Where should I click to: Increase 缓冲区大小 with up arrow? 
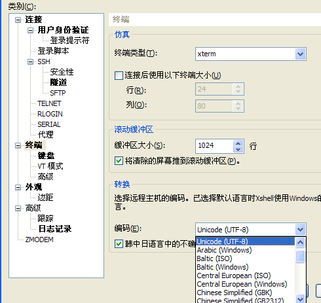(x=238, y=143)
